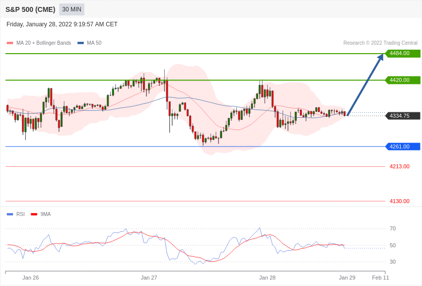Image resolution: width=422 pixels, height=286 pixels.
Task: Click the MA 50 legend label
Action: [x=94, y=43]
